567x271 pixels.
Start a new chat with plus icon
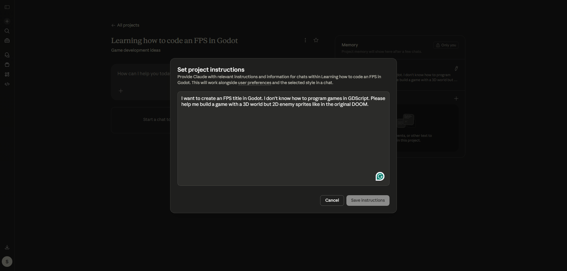(7, 21)
